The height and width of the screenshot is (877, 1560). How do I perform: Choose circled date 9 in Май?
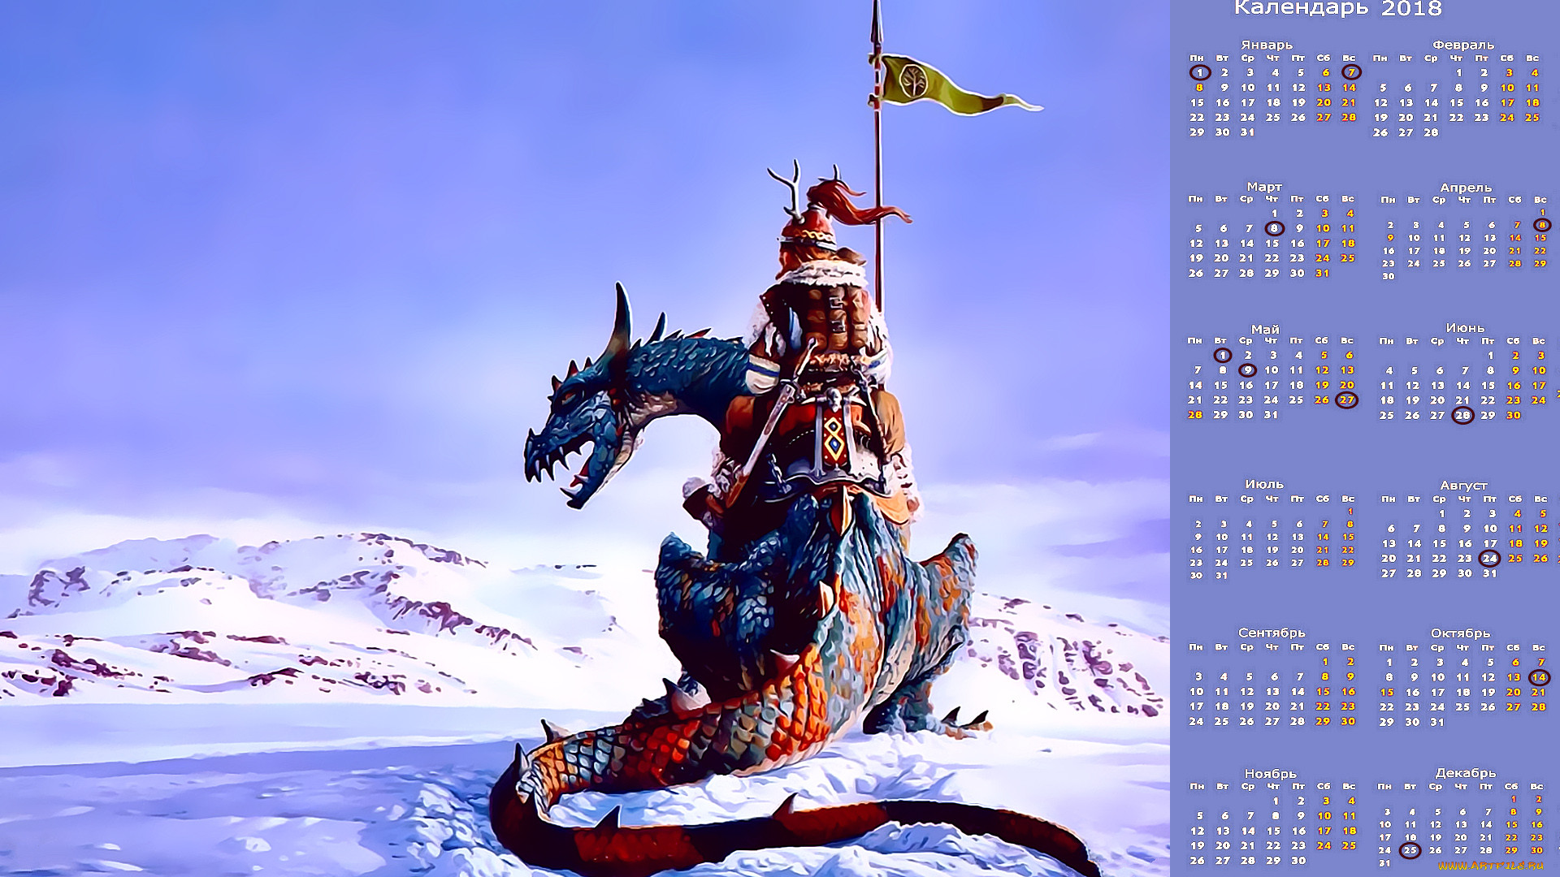click(1247, 370)
